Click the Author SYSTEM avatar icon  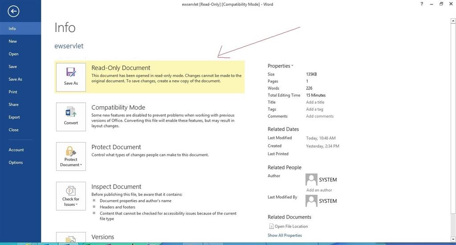tap(311, 179)
